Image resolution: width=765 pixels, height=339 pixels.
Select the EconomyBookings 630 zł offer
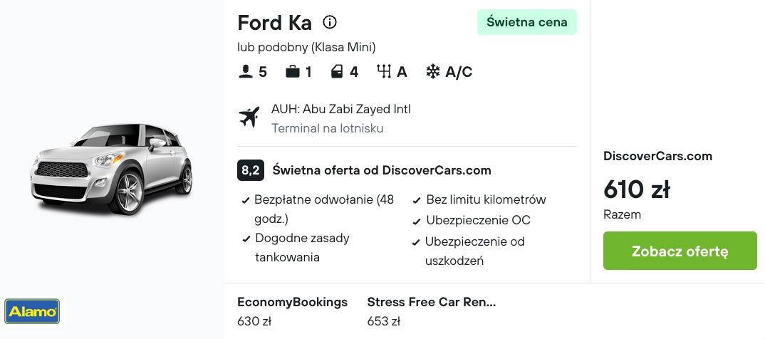(x=292, y=311)
